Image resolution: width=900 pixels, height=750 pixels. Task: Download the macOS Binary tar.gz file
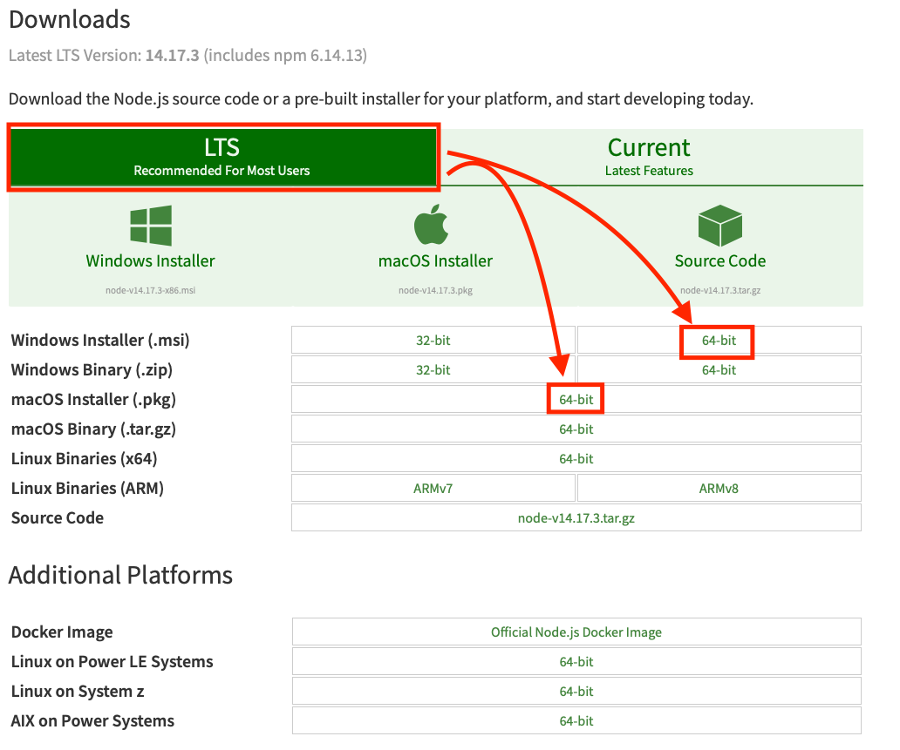[x=575, y=429]
